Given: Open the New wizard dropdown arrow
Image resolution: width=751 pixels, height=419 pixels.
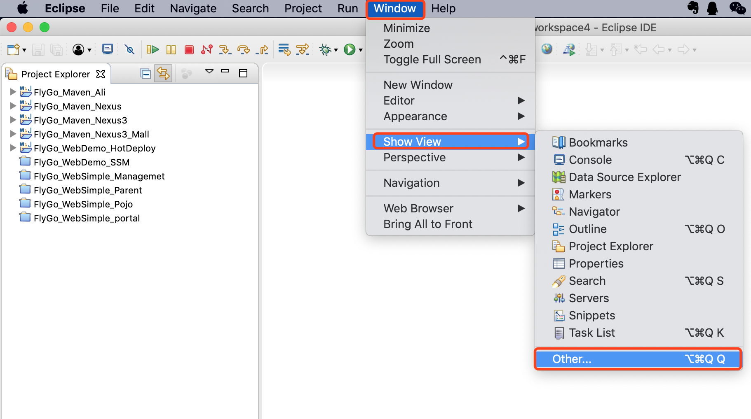Looking at the screenshot, I should [x=24, y=50].
